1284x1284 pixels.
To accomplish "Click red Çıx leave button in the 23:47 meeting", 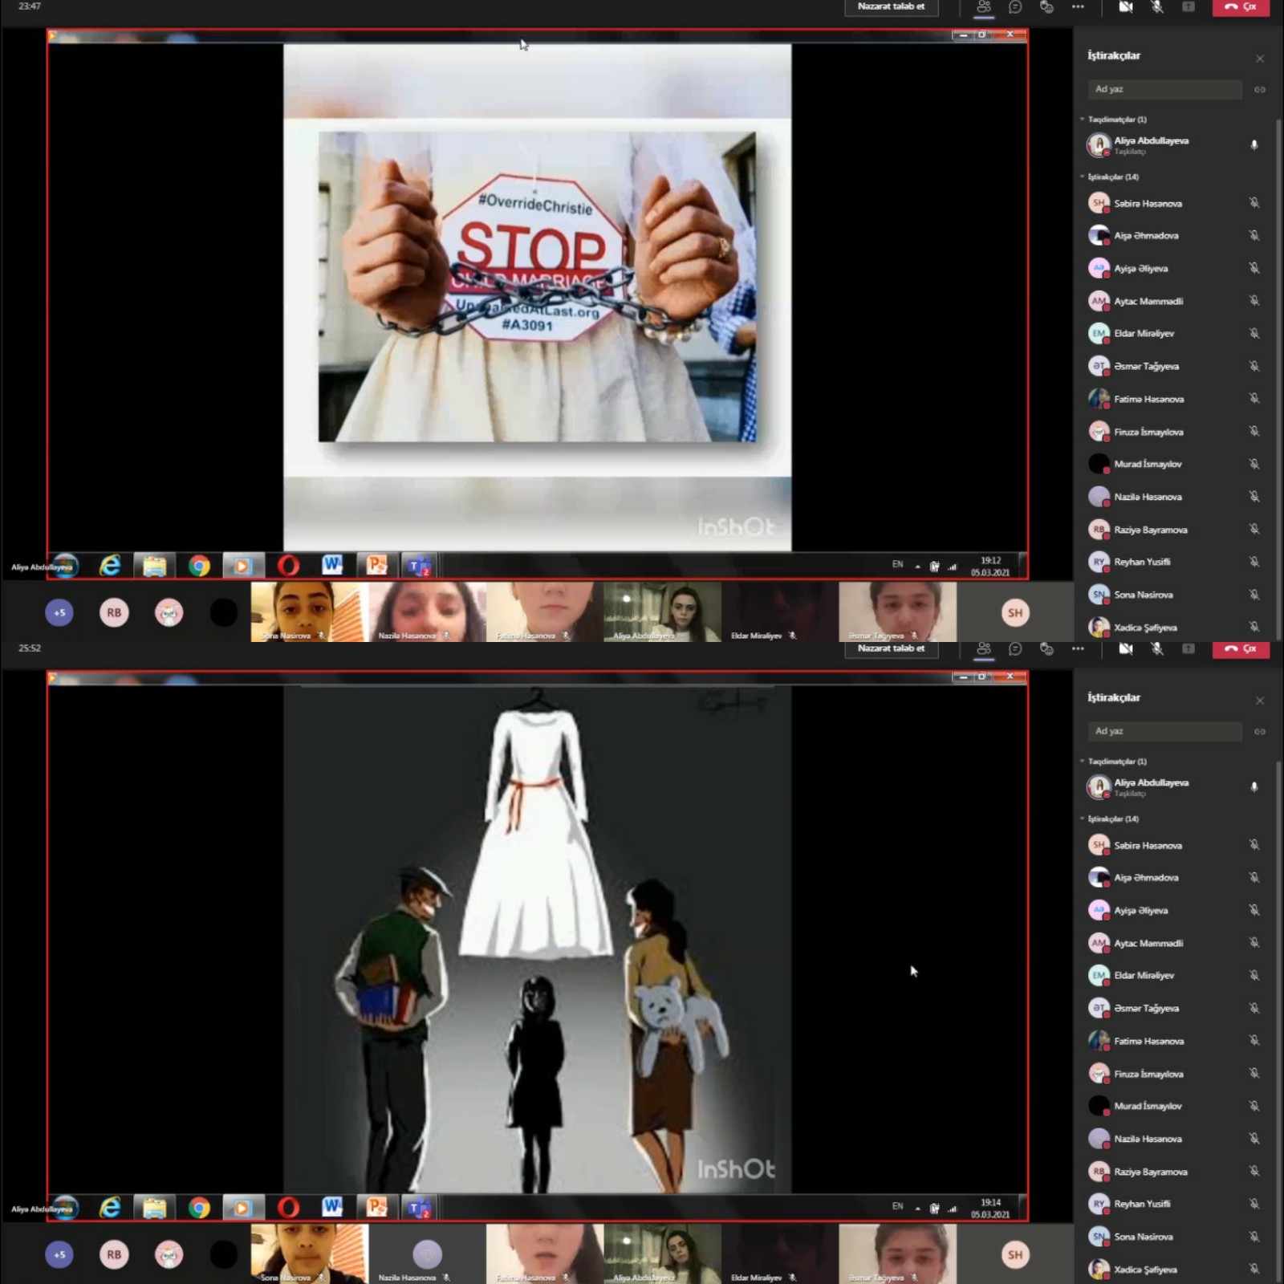I will tap(1241, 7).
